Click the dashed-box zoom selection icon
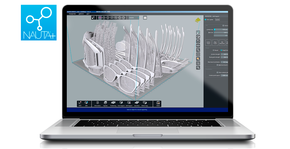Image resolution: width=290 pixels, height=149 pixels. pyautogui.click(x=198, y=63)
